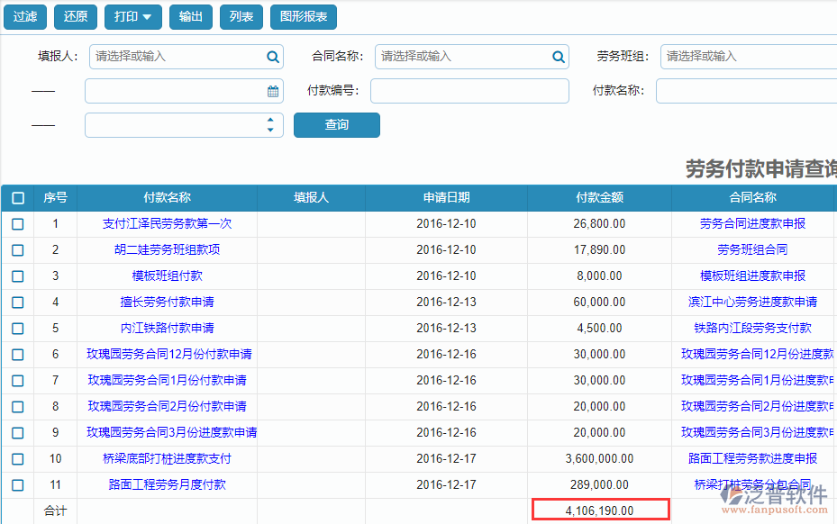Screen dimensions: 837x524
Task: Click the search magnifier beside 填报人 field
Action: (x=273, y=56)
